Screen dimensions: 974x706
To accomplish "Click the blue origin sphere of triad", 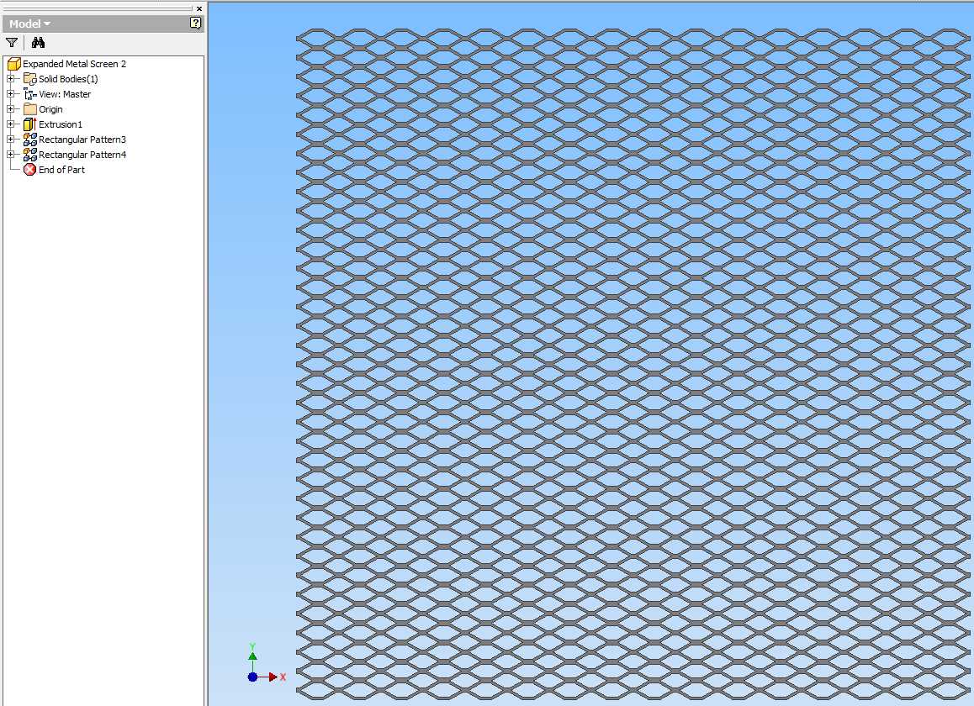I will [x=252, y=677].
